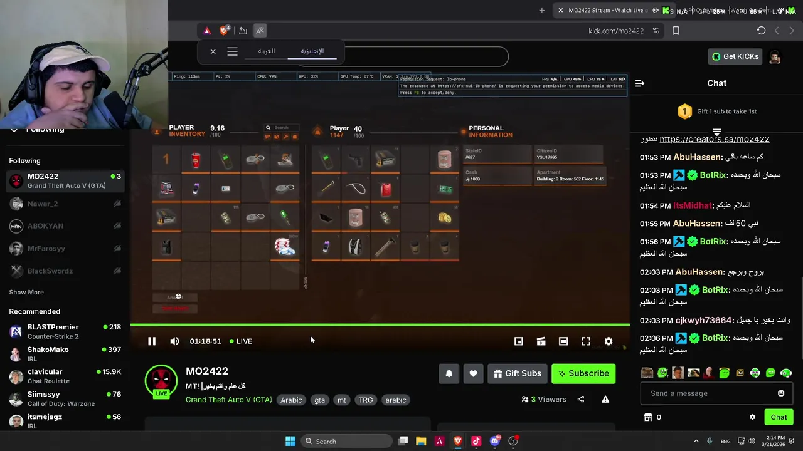Toggle theater mode on the player
Image resolution: width=803 pixels, height=451 pixels.
point(563,341)
